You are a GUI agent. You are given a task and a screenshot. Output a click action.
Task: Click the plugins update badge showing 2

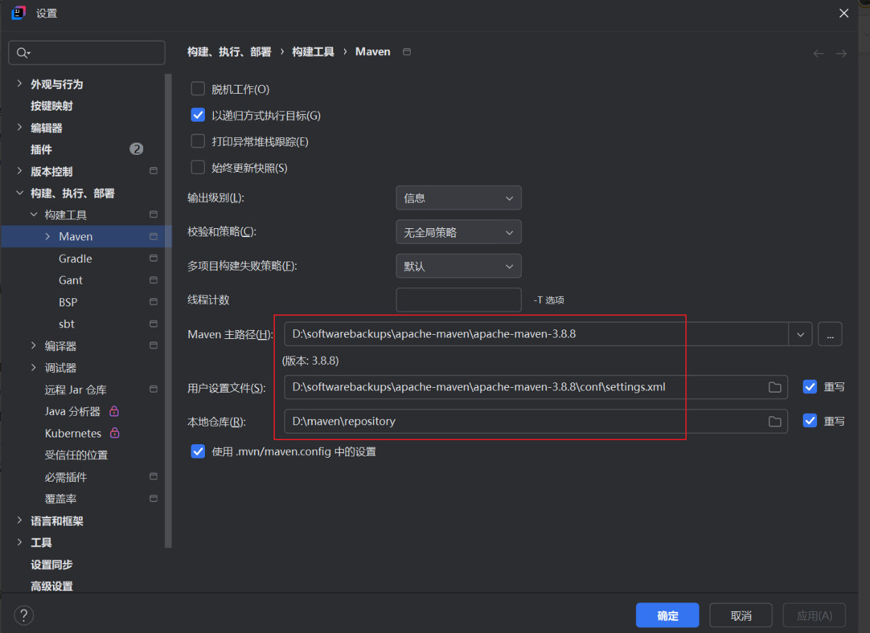point(136,149)
